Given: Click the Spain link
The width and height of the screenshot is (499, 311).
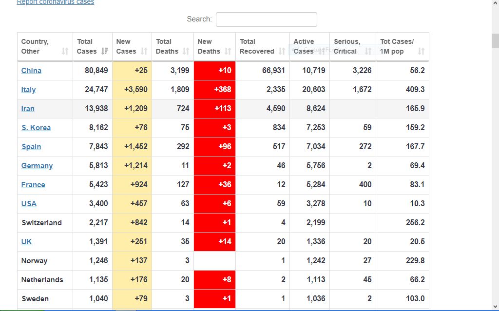Looking at the screenshot, I should coord(31,147).
